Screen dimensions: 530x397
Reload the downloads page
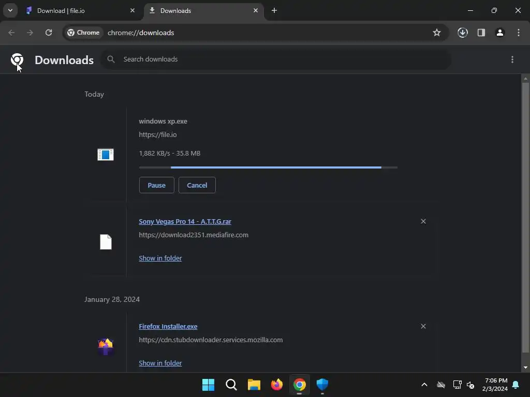(49, 33)
